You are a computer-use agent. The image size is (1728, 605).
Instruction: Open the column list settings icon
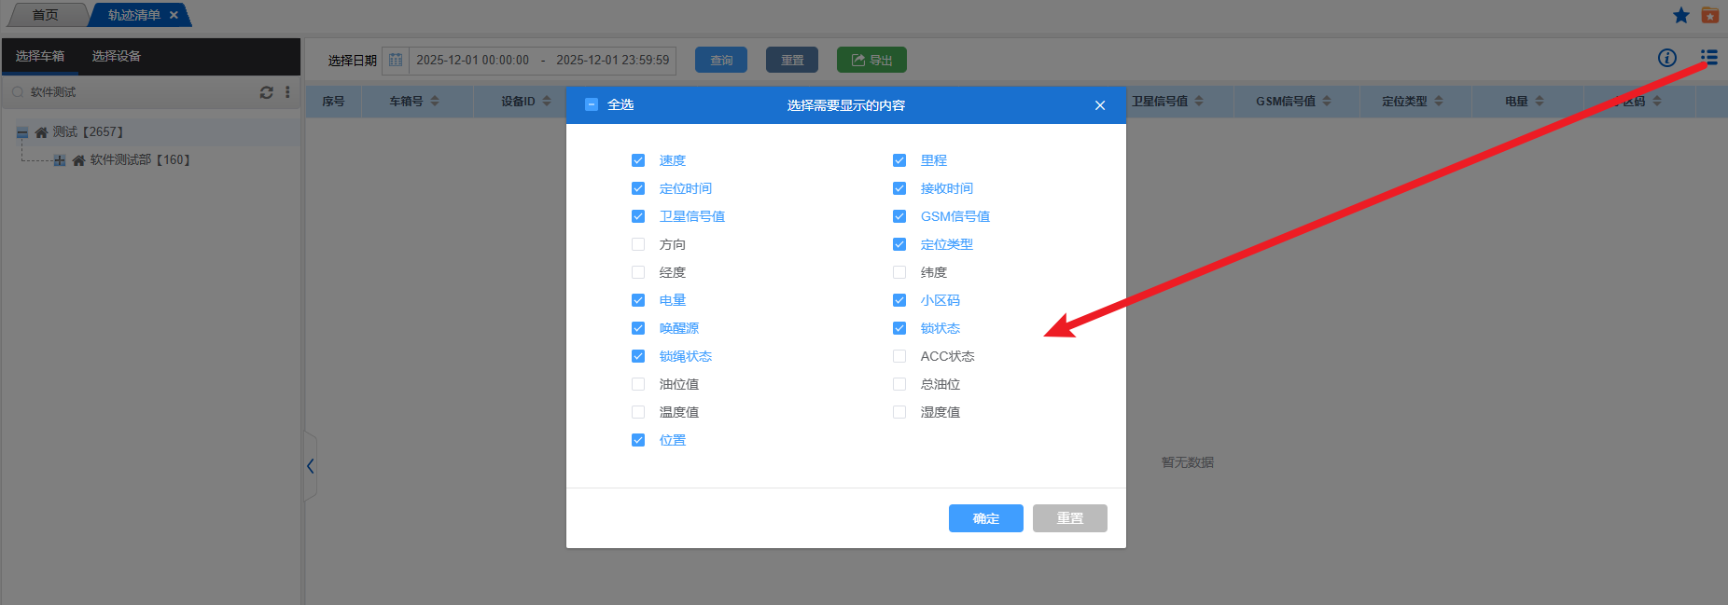tap(1708, 58)
